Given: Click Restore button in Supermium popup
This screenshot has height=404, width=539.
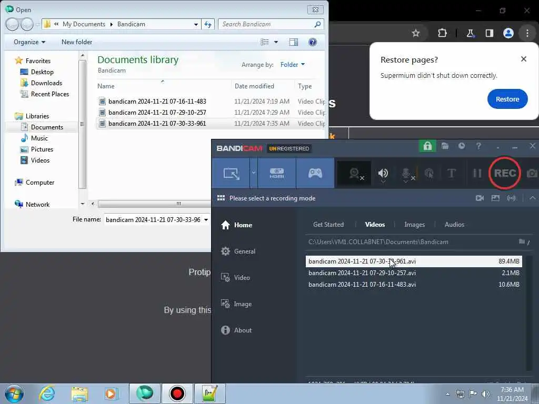Looking at the screenshot, I should 507,99.
